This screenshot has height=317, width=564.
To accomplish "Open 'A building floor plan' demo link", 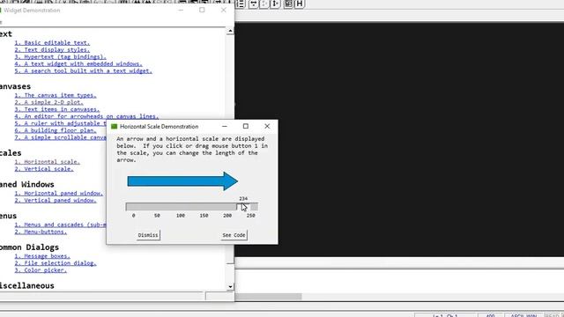I will click(56, 130).
